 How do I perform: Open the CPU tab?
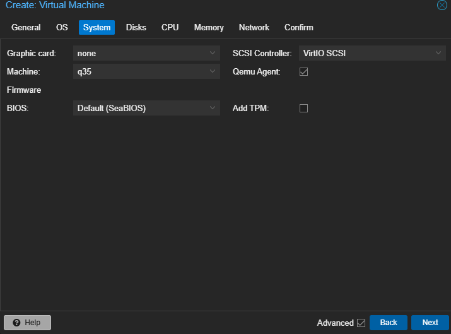coord(170,27)
